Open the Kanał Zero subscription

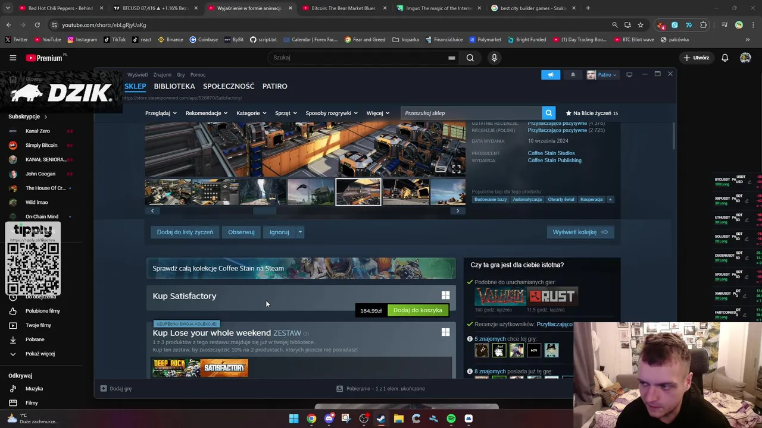[38, 131]
